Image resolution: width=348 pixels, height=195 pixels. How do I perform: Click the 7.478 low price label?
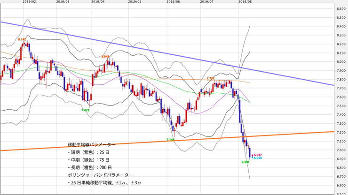[86, 110]
